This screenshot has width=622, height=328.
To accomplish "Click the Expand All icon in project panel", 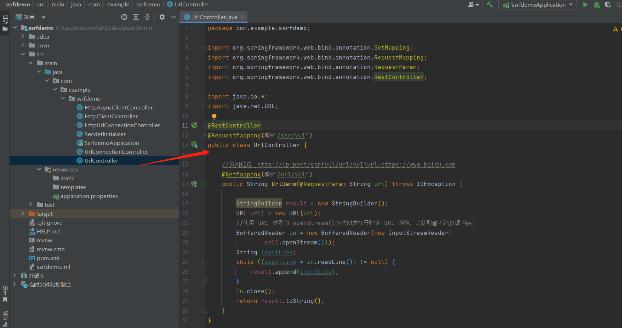I will [x=136, y=17].
